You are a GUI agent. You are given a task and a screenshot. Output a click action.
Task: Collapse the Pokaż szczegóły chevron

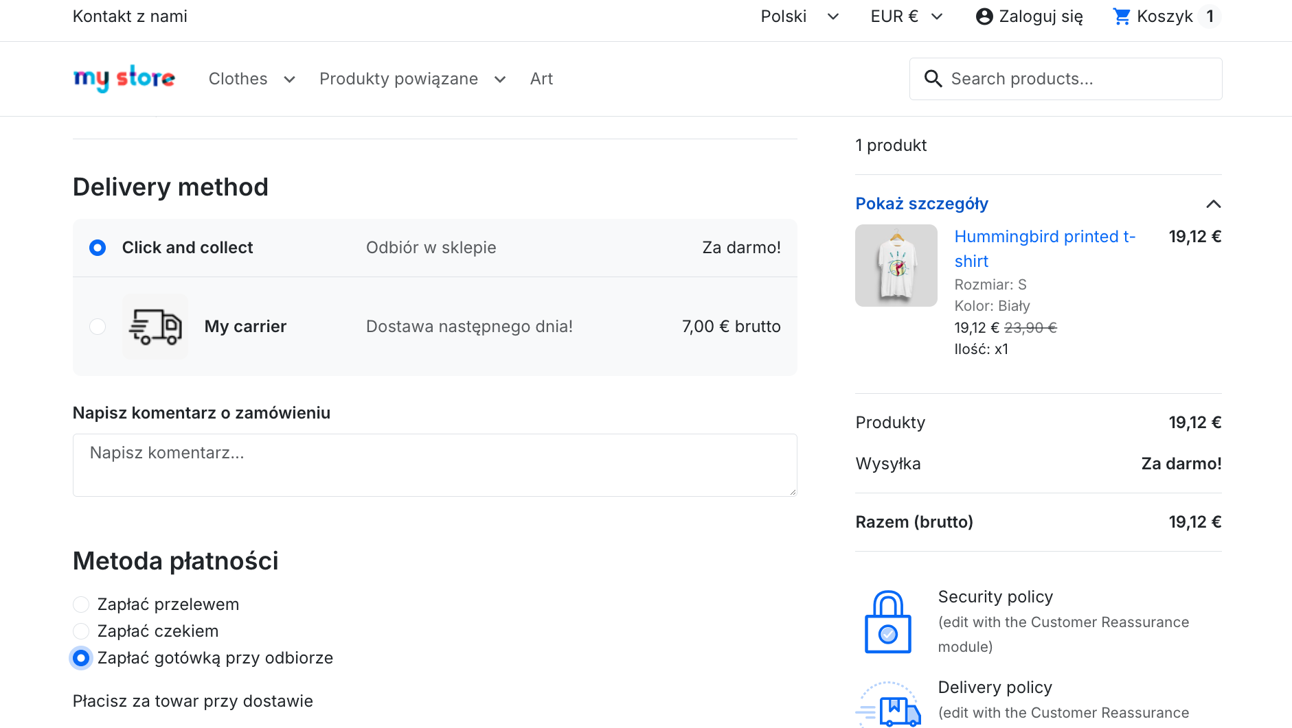(x=1214, y=204)
